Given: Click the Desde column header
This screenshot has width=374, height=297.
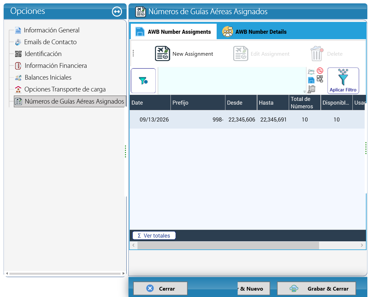Looking at the screenshot, I should pyautogui.click(x=241, y=103).
